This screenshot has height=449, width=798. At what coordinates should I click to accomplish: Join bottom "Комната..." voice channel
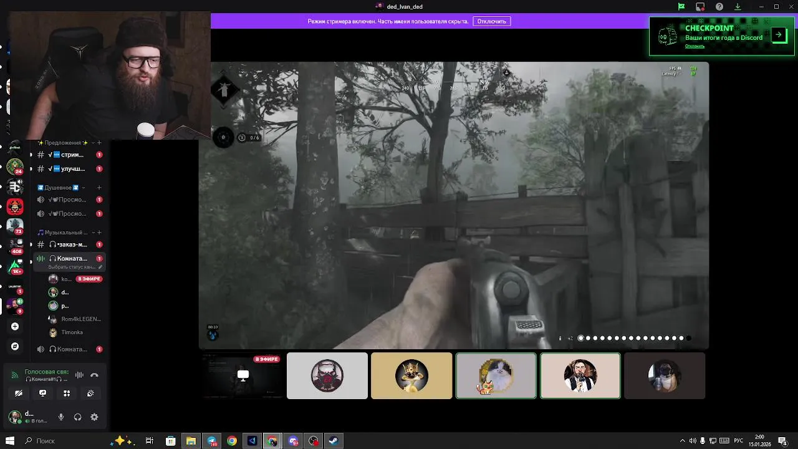[69, 349]
